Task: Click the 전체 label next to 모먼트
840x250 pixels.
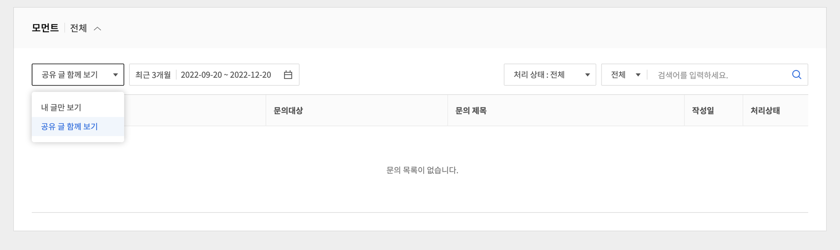Action: (x=78, y=28)
